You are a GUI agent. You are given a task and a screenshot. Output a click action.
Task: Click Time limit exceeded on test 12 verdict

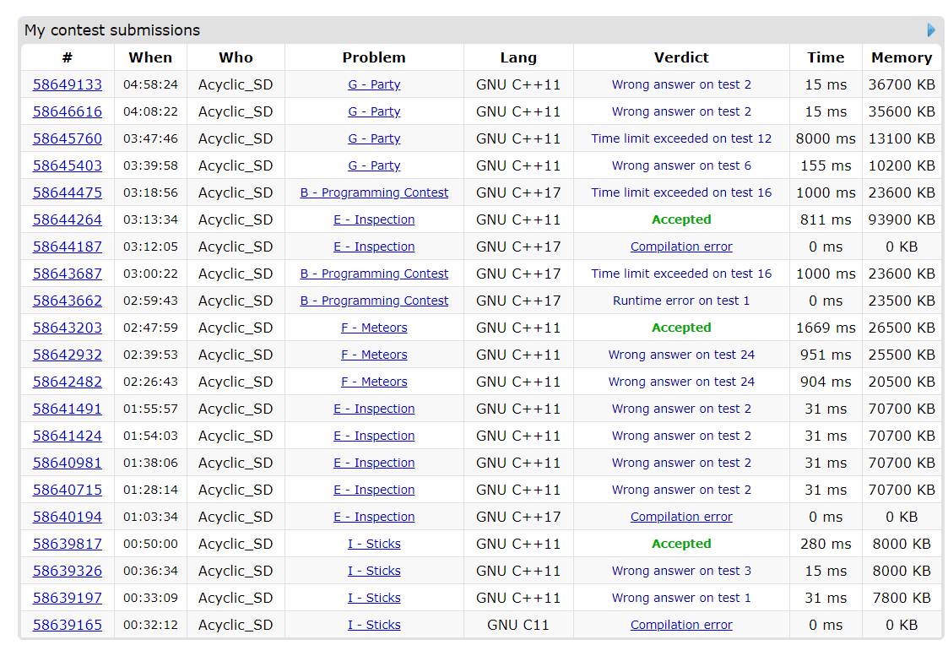pyautogui.click(x=681, y=138)
